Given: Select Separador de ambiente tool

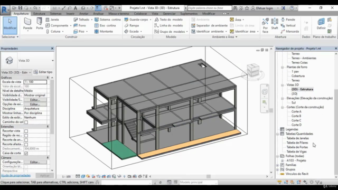Looking at the screenshot, I should tap(209, 25).
